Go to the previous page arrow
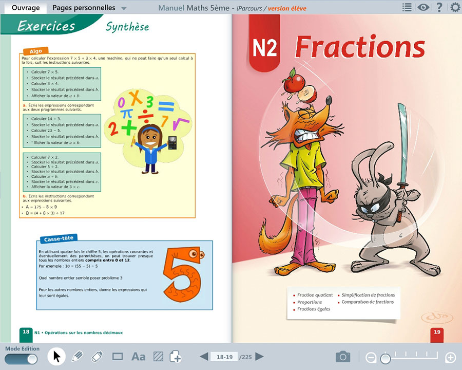462x370 pixels. pyautogui.click(x=204, y=357)
